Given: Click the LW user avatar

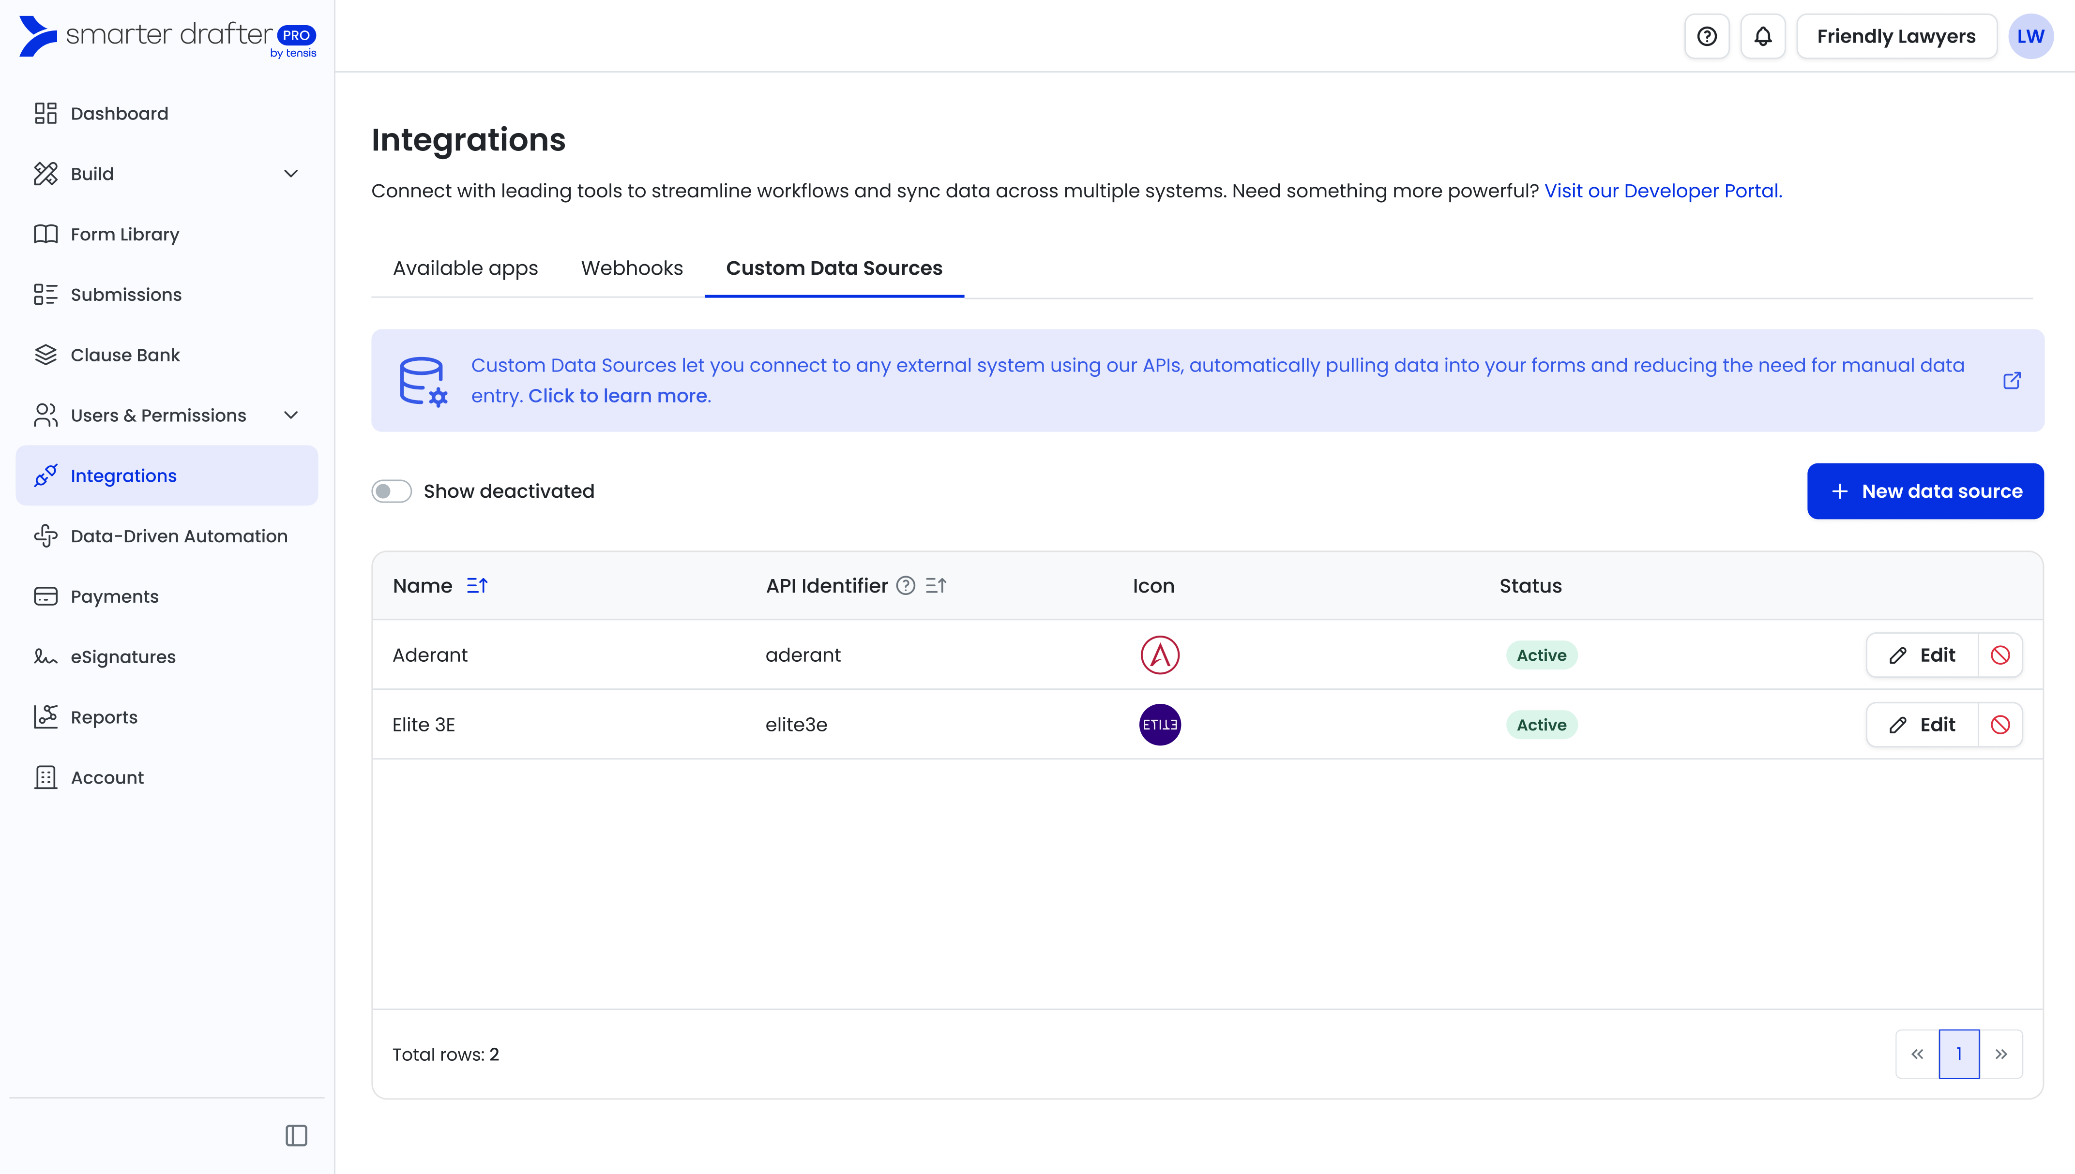Looking at the screenshot, I should pyautogui.click(x=2030, y=36).
